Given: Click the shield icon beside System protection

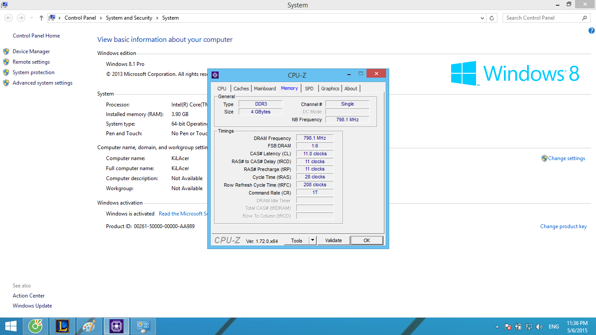Looking at the screenshot, I should 6,72.
